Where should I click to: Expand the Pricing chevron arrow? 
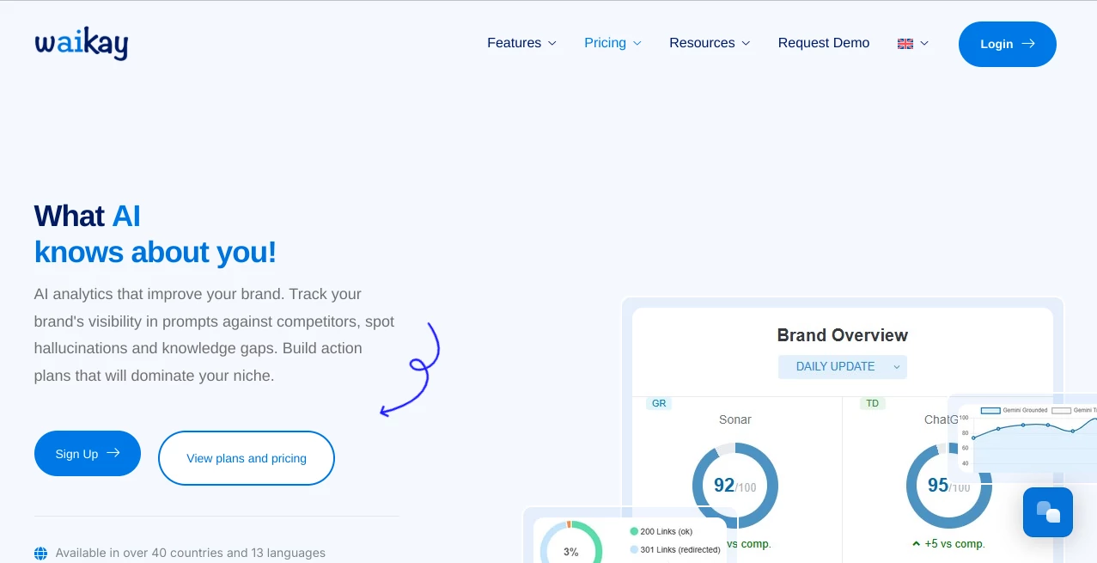point(637,43)
